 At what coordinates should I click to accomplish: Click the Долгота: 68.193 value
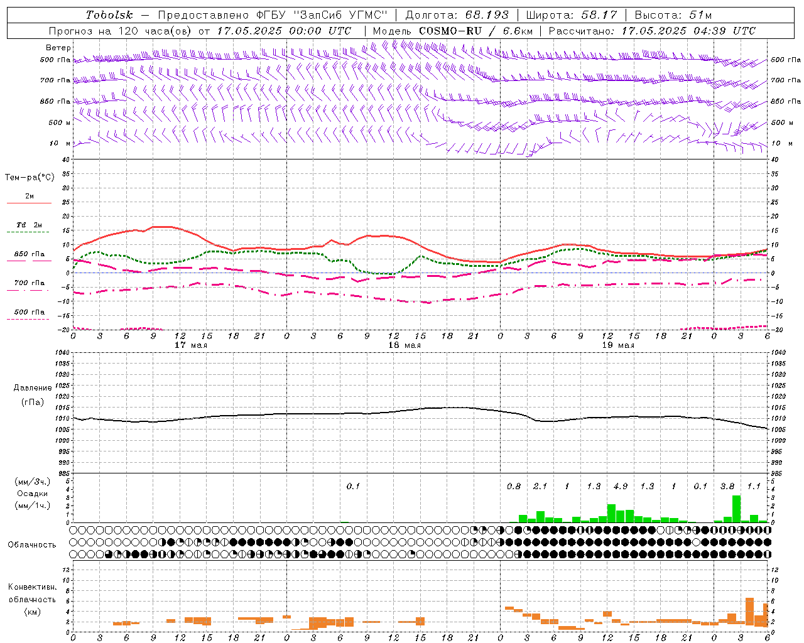click(x=457, y=15)
